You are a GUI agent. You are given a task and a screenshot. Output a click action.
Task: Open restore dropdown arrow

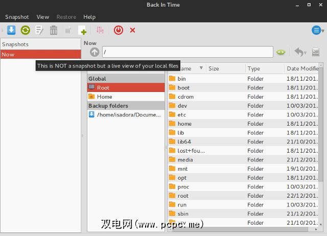click(x=306, y=53)
